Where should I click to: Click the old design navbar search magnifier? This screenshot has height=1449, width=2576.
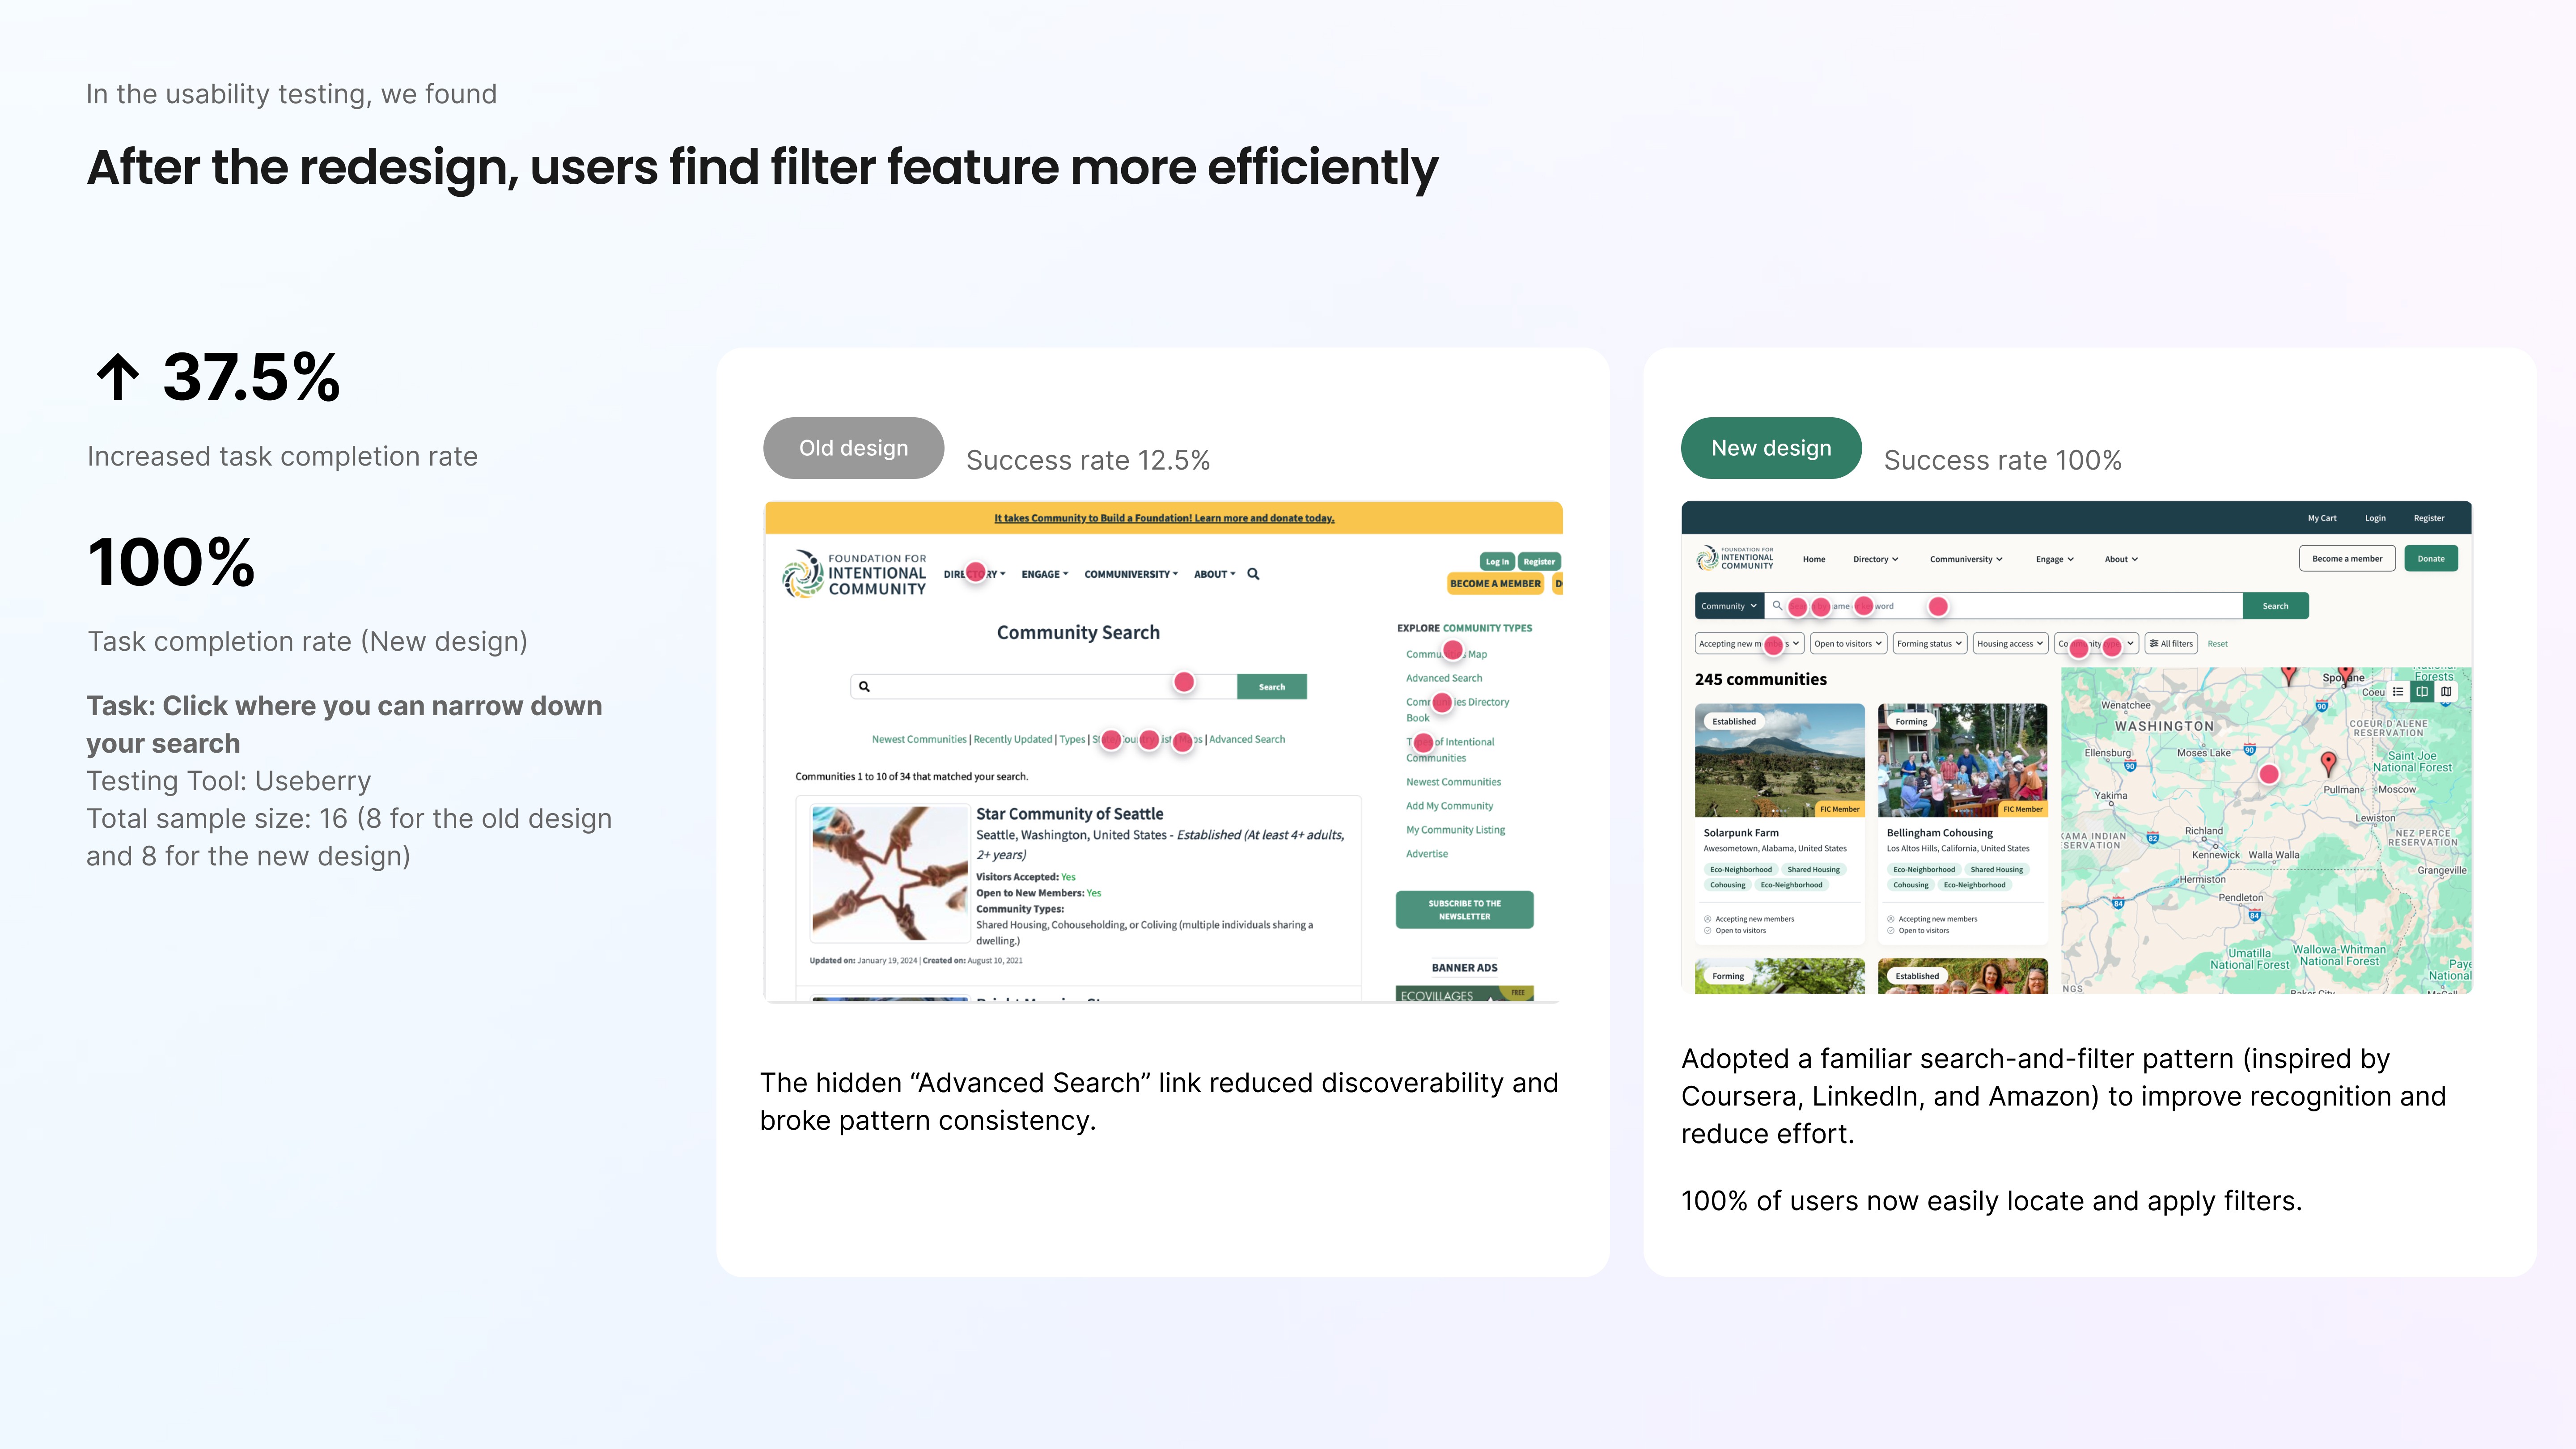pyautogui.click(x=1253, y=574)
